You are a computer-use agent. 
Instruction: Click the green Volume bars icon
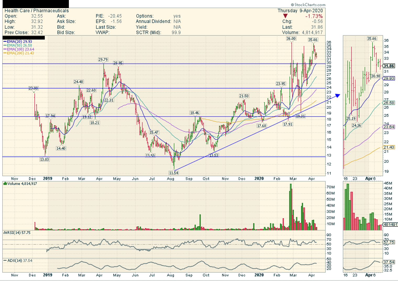[5, 184]
